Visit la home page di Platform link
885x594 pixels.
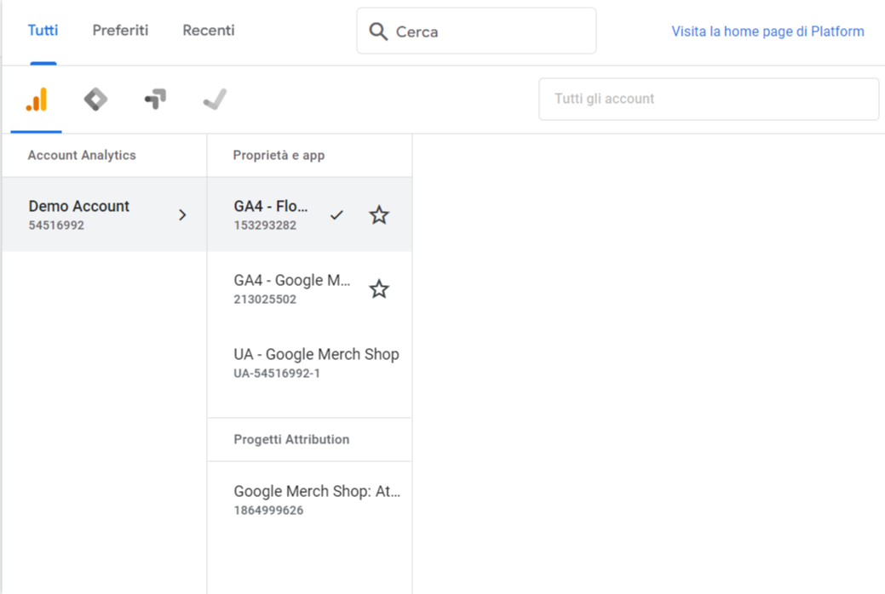coord(767,31)
